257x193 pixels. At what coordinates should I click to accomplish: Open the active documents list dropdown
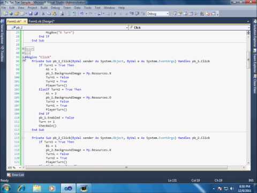click(x=248, y=21)
